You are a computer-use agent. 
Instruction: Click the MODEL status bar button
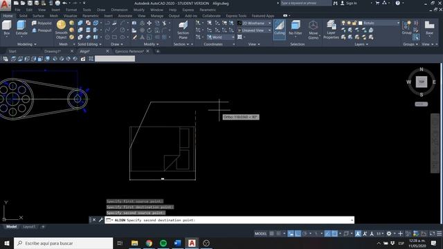[x=260, y=234]
